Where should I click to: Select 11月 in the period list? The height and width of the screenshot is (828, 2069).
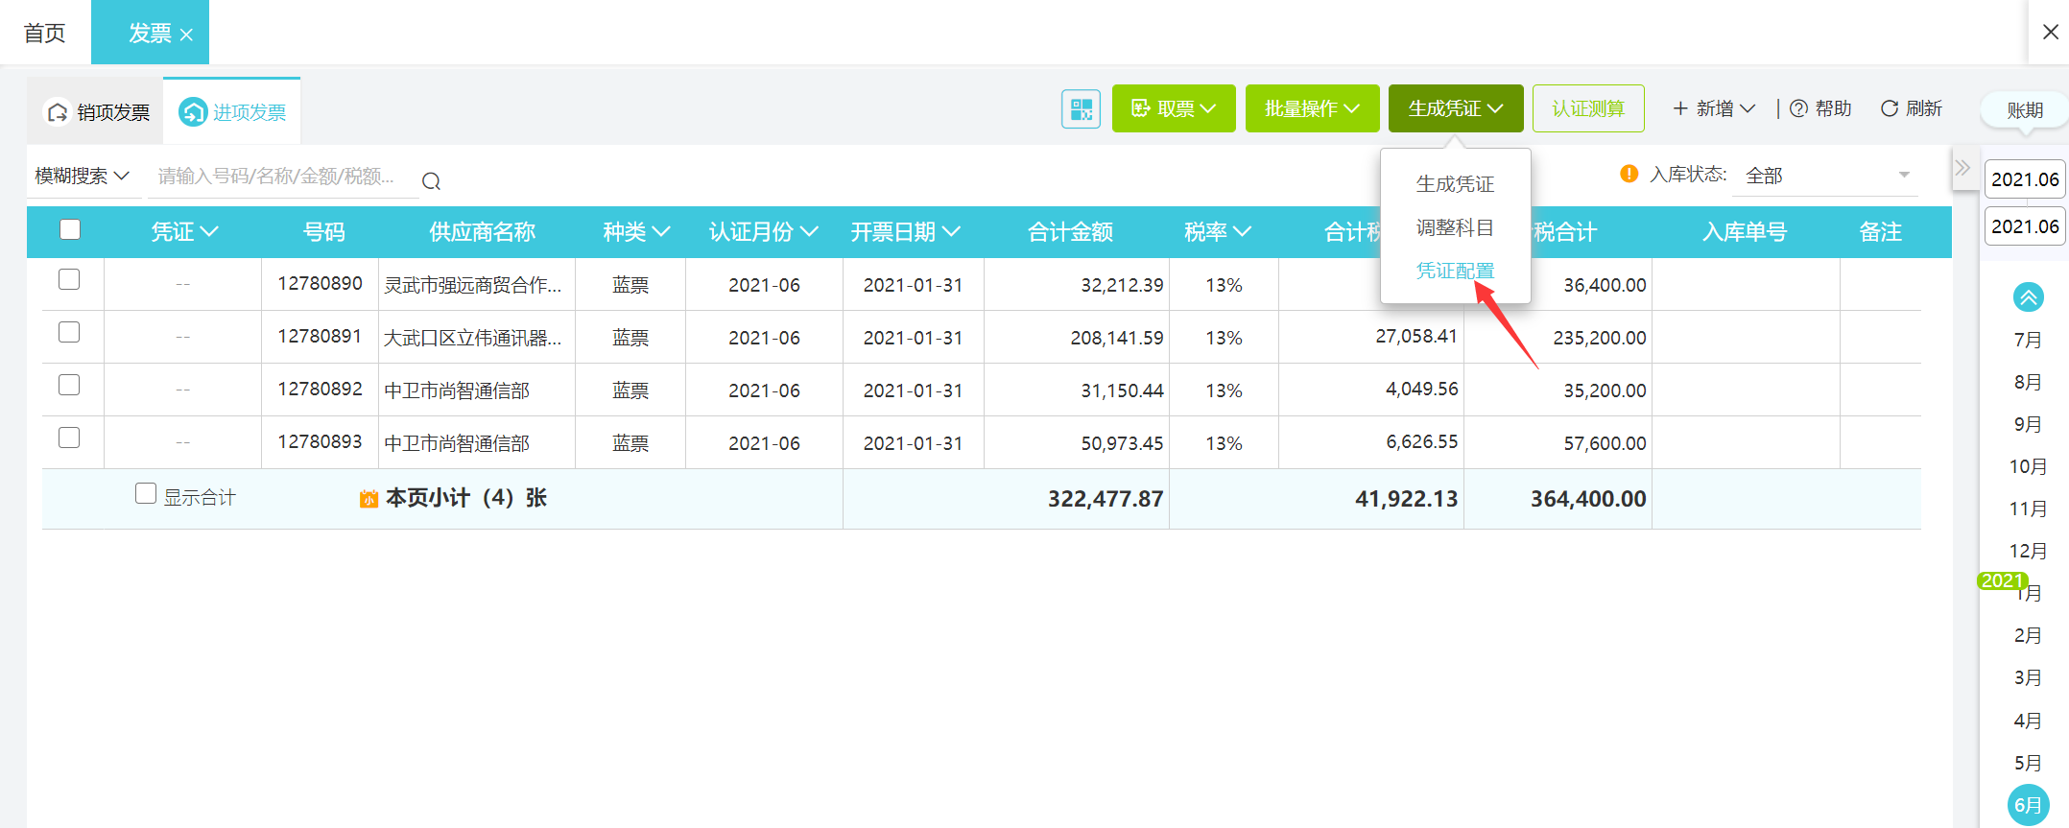pos(2028,509)
